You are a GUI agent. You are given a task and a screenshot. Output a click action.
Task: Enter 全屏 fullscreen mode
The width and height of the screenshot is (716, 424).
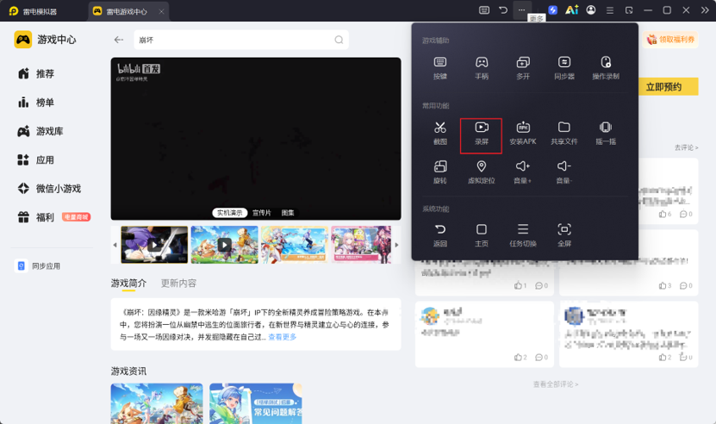point(564,235)
